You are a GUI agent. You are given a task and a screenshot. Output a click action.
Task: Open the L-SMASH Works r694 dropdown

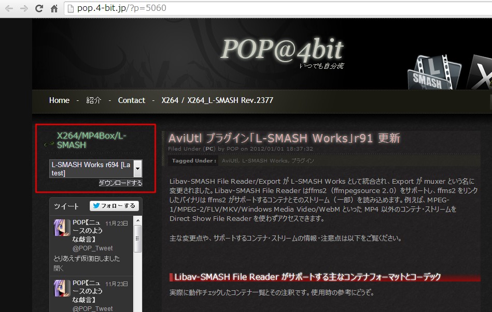(91, 169)
